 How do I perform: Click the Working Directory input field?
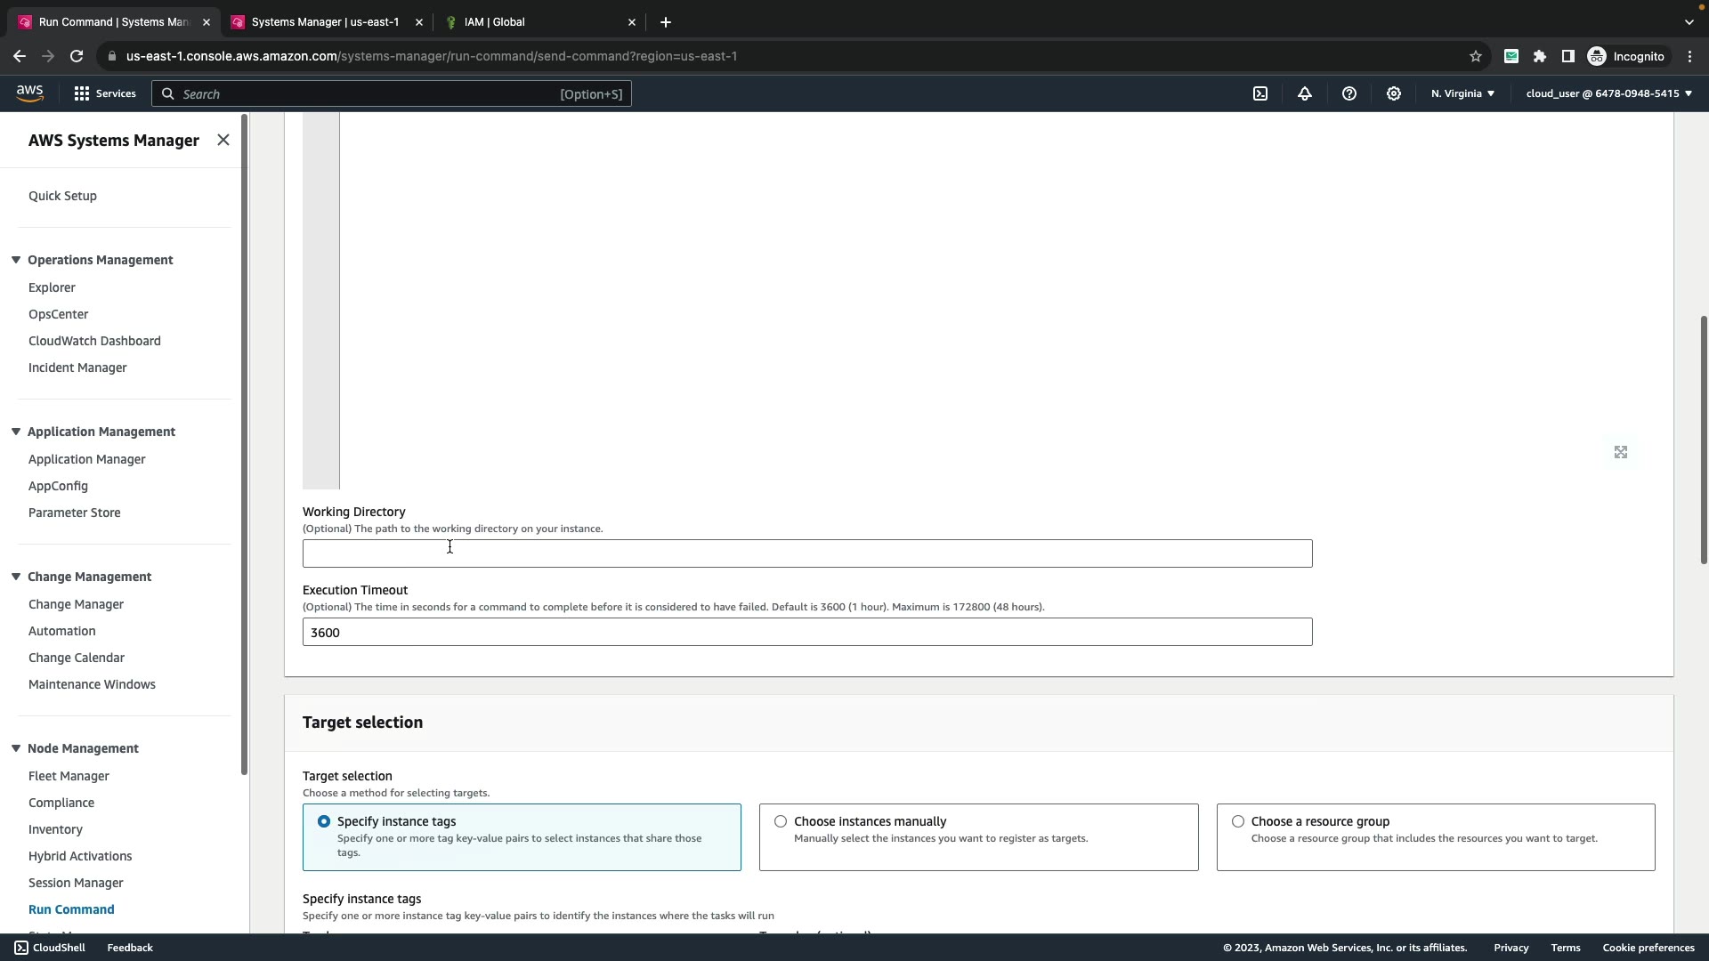[806, 553]
